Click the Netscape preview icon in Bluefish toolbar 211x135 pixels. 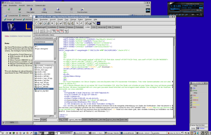(98, 23)
